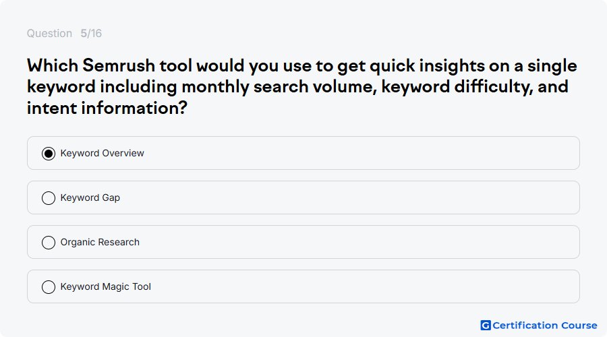Click the "Keyword Gap" answer label text
The width and height of the screenshot is (607, 337).
[90, 197]
